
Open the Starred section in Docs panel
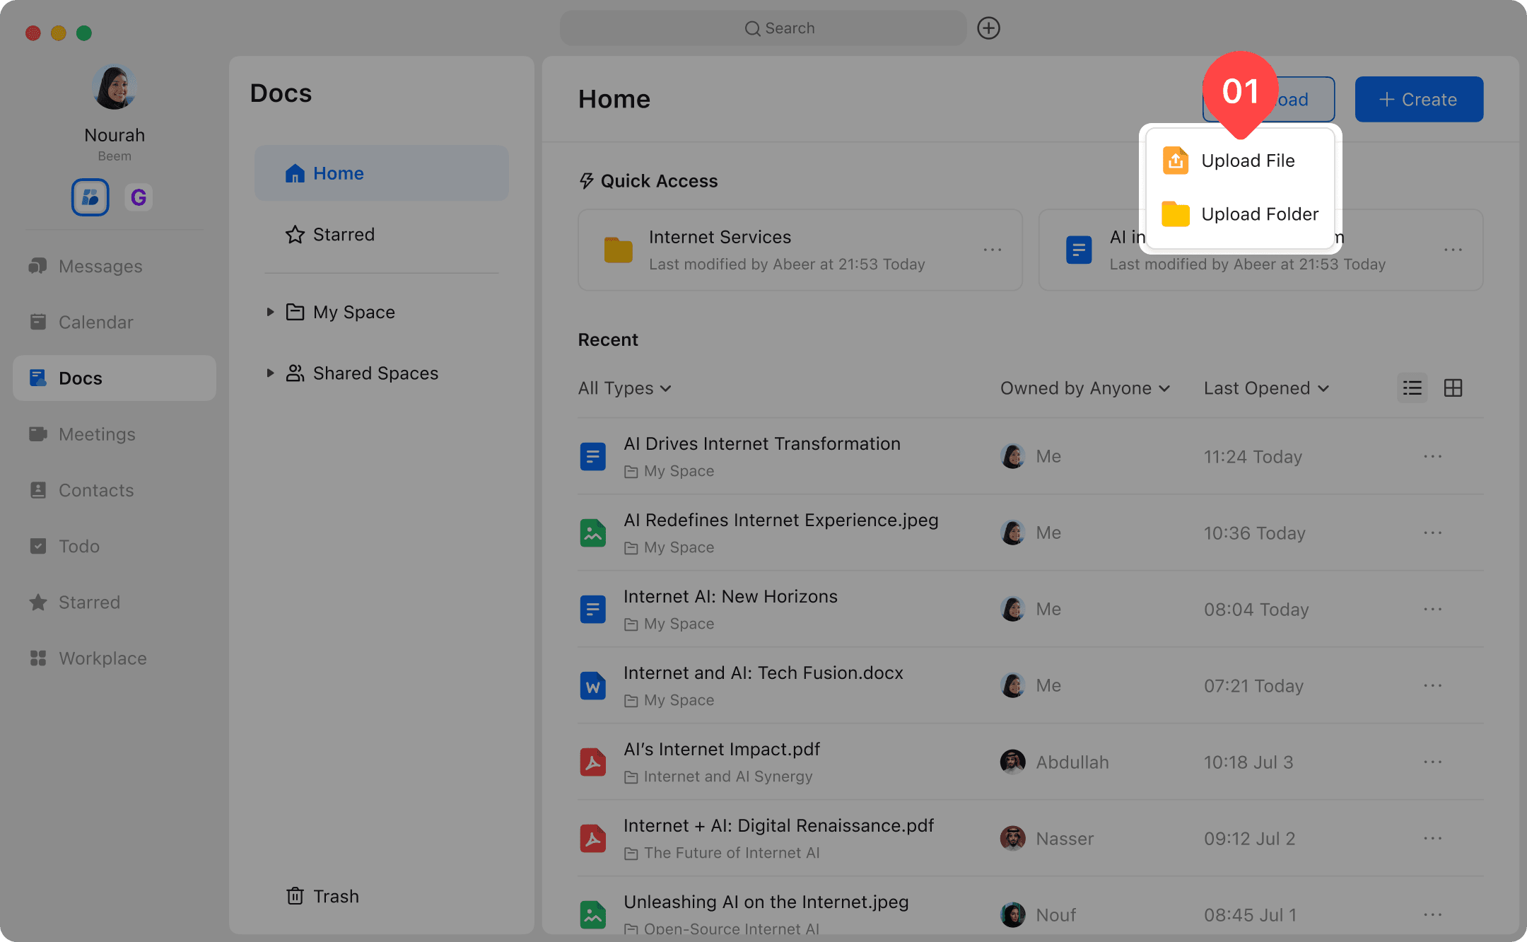point(330,235)
